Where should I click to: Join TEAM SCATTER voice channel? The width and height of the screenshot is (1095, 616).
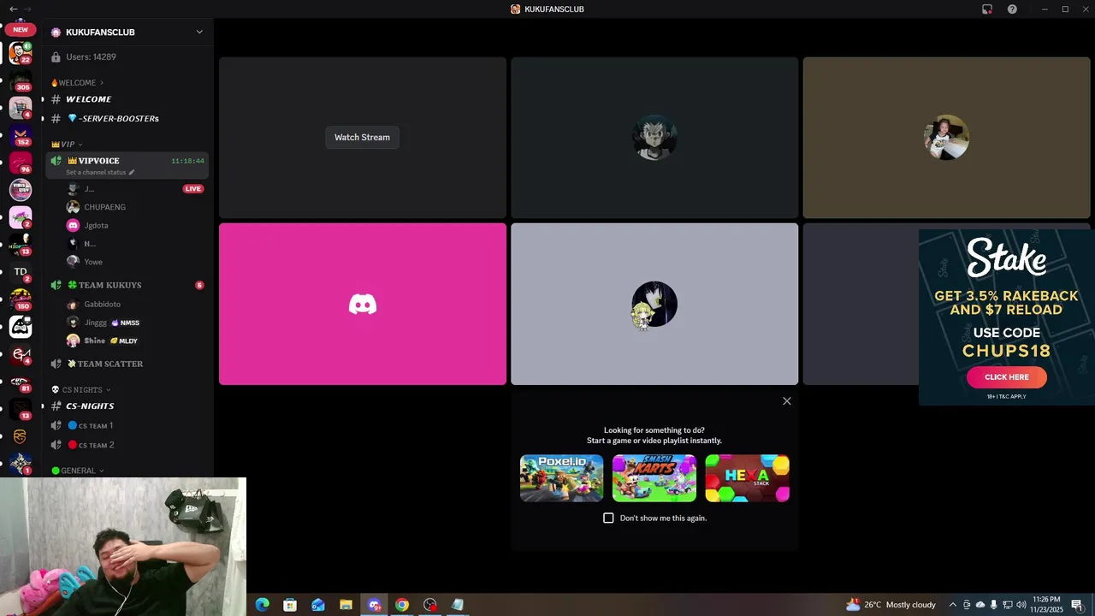127,364
